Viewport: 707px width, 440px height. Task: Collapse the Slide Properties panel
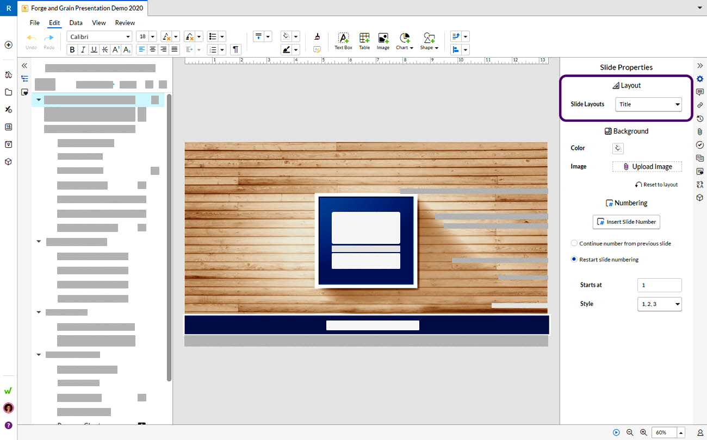coord(700,66)
